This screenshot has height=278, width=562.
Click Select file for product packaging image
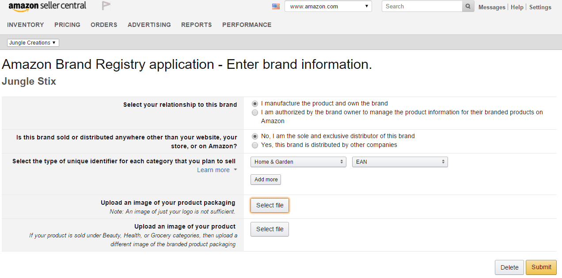point(270,205)
